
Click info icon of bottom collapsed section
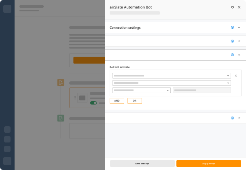click(x=232, y=118)
